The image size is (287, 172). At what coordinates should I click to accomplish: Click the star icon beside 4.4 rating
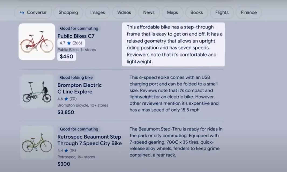click(66, 150)
